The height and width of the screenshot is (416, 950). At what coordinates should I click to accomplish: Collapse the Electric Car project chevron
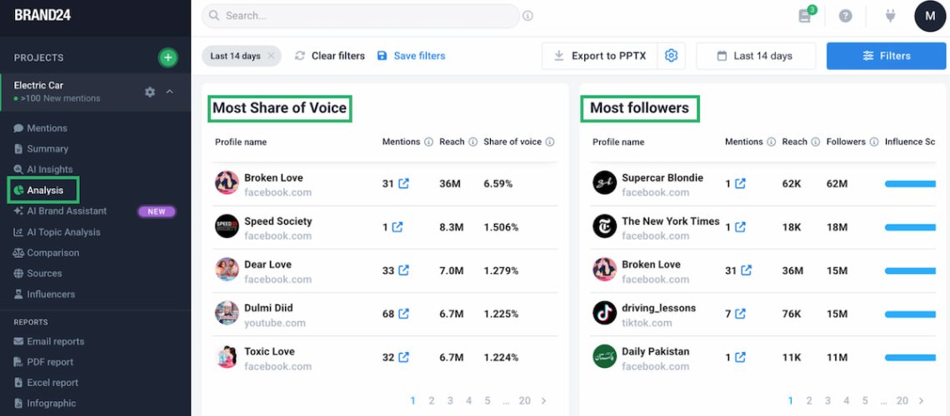(x=170, y=92)
